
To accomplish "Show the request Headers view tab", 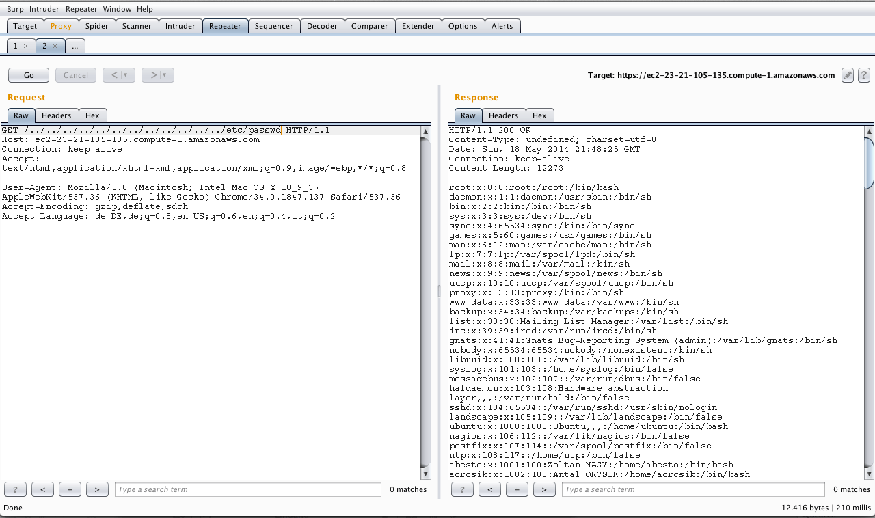I will point(56,115).
